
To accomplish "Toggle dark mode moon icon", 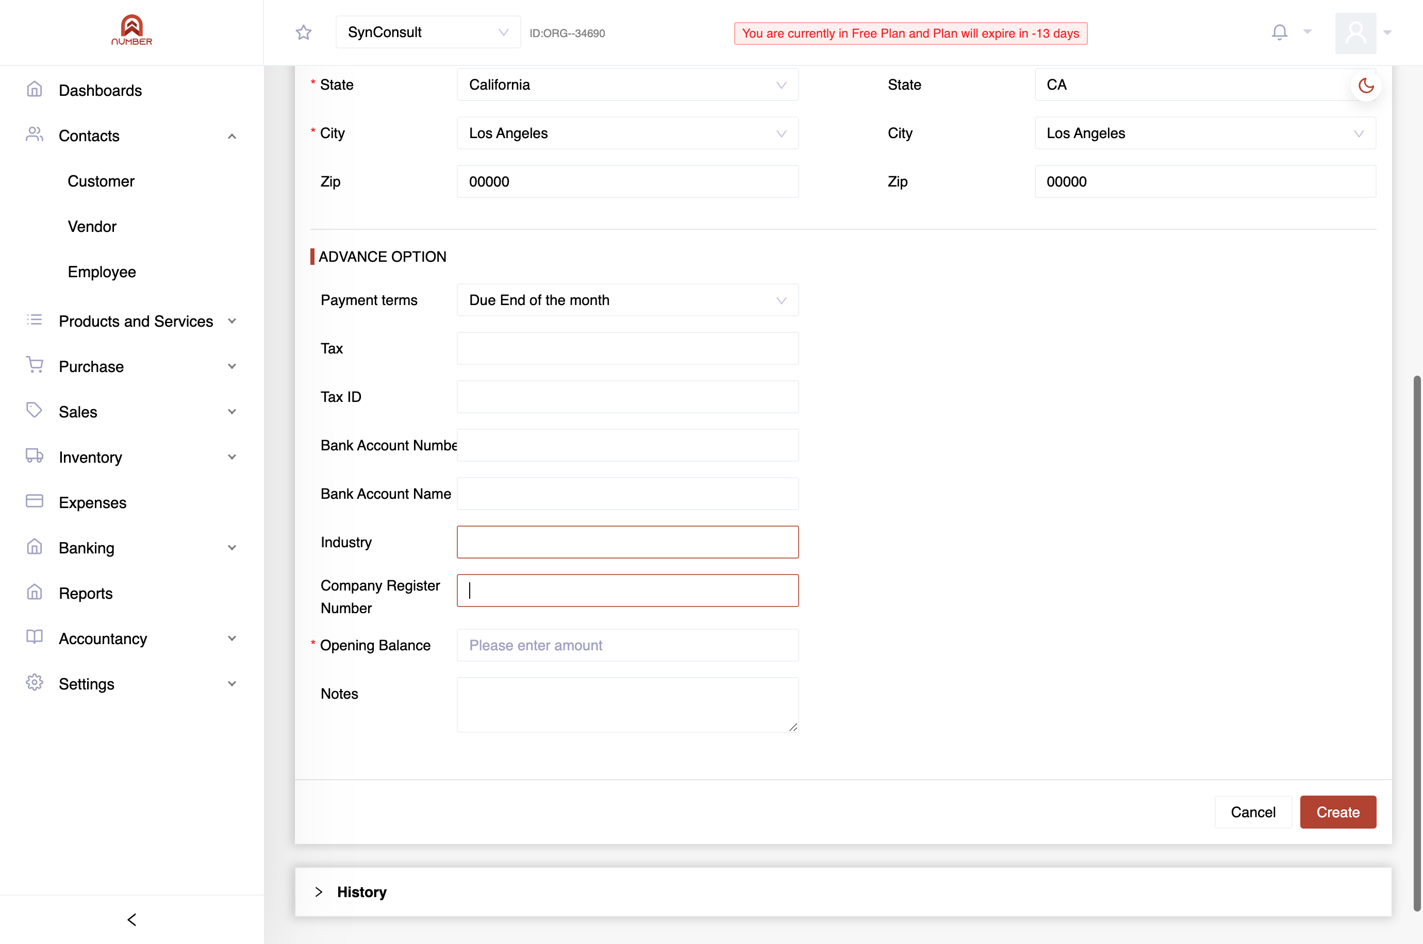I will [1366, 86].
